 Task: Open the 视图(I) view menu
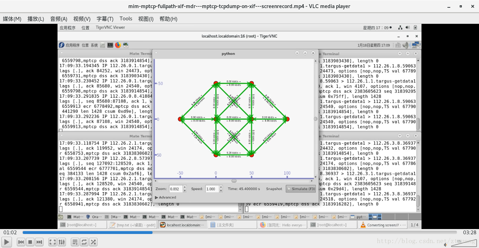tap(146, 19)
